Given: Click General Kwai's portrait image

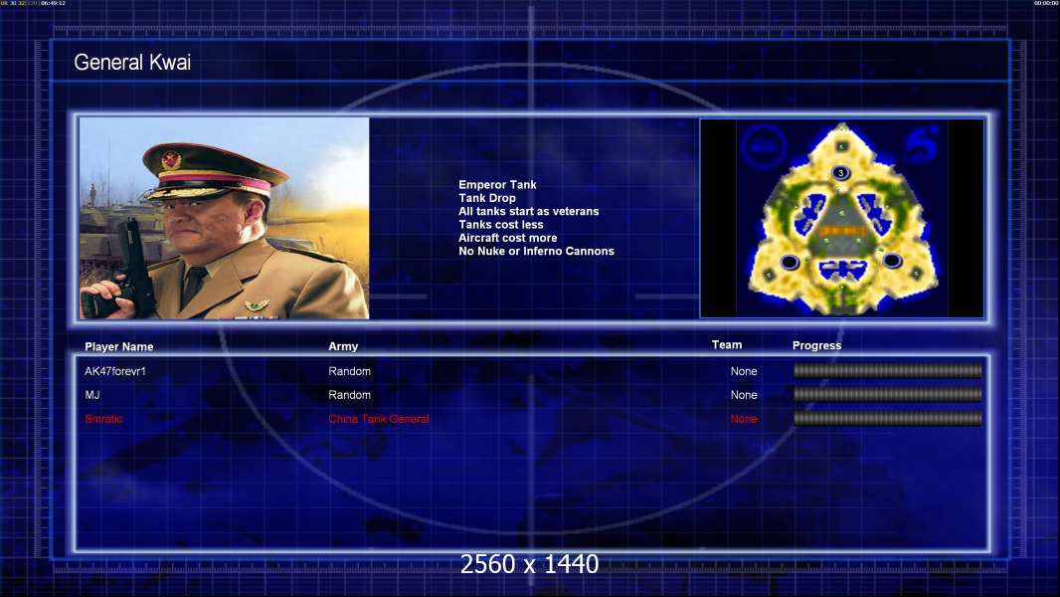Looking at the screenshot, I should click(x=225, y=218).
